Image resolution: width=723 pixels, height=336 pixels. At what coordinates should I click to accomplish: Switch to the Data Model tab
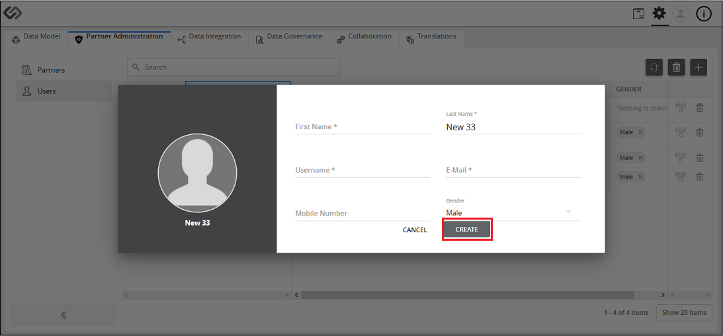click(x=36, y=39)
